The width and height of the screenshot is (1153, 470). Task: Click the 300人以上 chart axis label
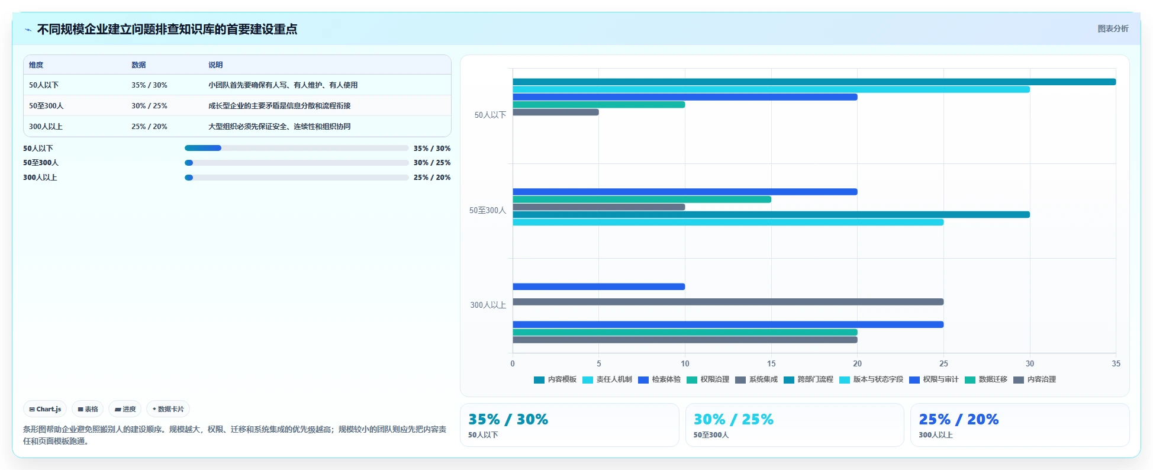[488, 305]
